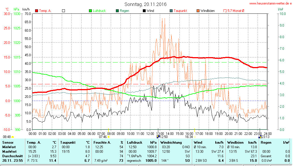Click the teal Taupunkt legend square
The width and height of the screenshot is (293, 166).
click(171, 11)
